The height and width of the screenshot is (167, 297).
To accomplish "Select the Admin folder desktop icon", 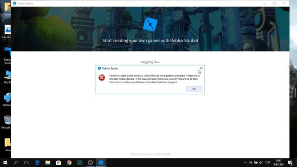I will pyautogui.click(x=7, y=9).
